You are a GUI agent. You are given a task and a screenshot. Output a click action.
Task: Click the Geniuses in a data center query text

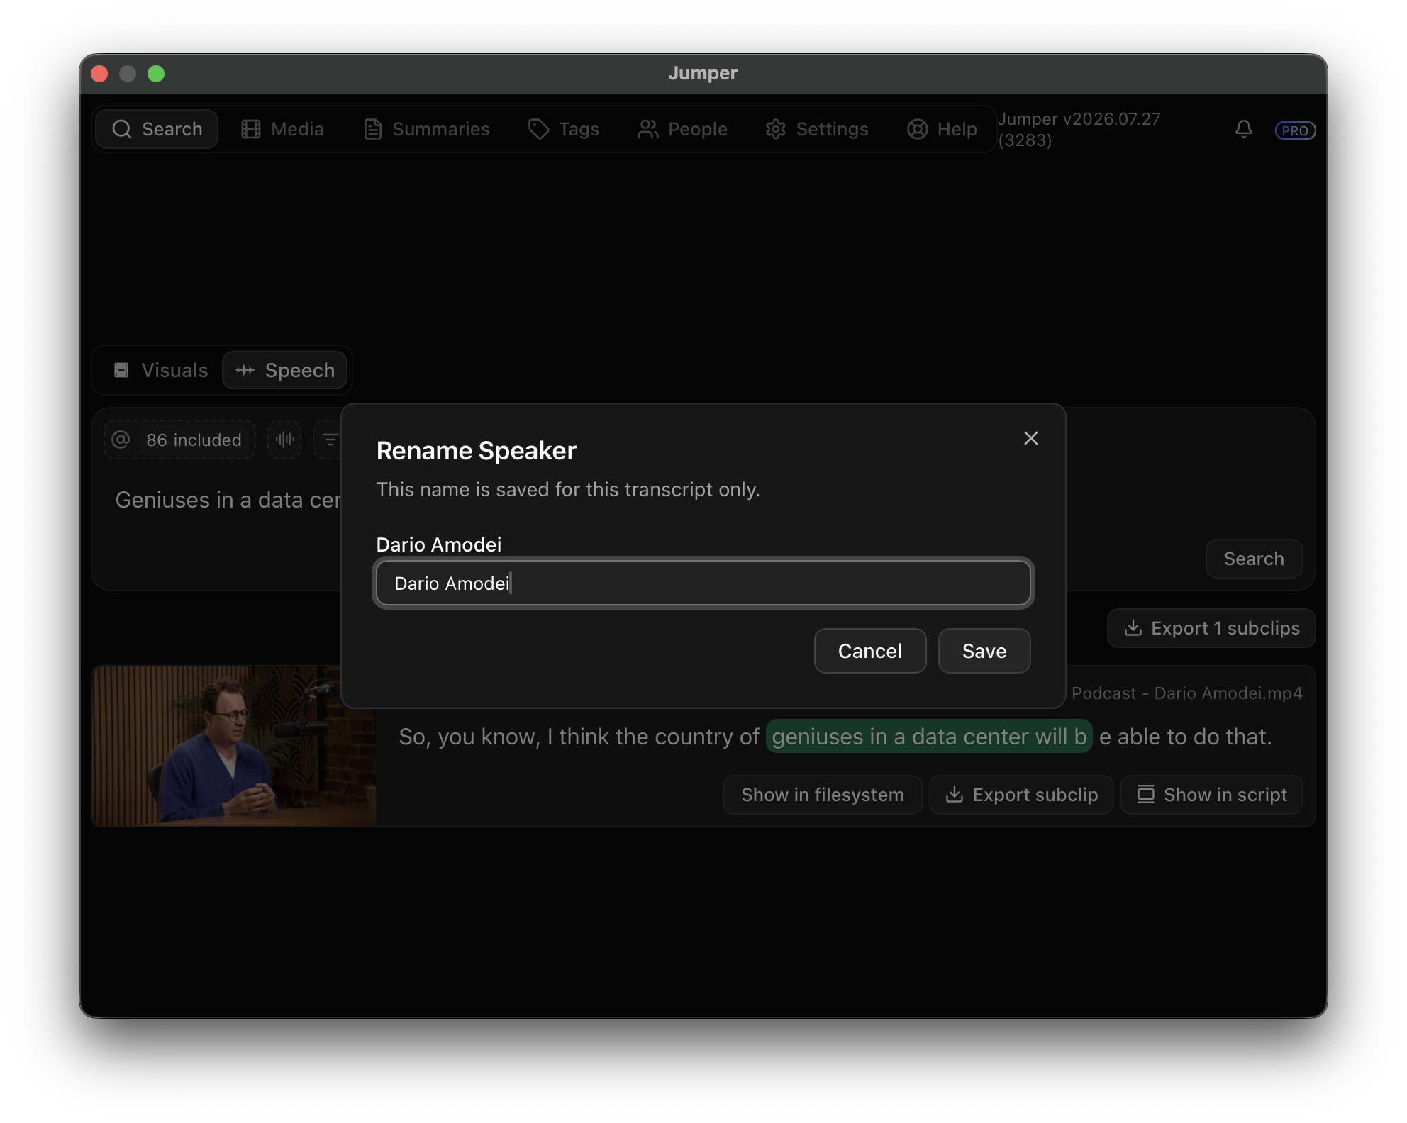pos(228,500)
